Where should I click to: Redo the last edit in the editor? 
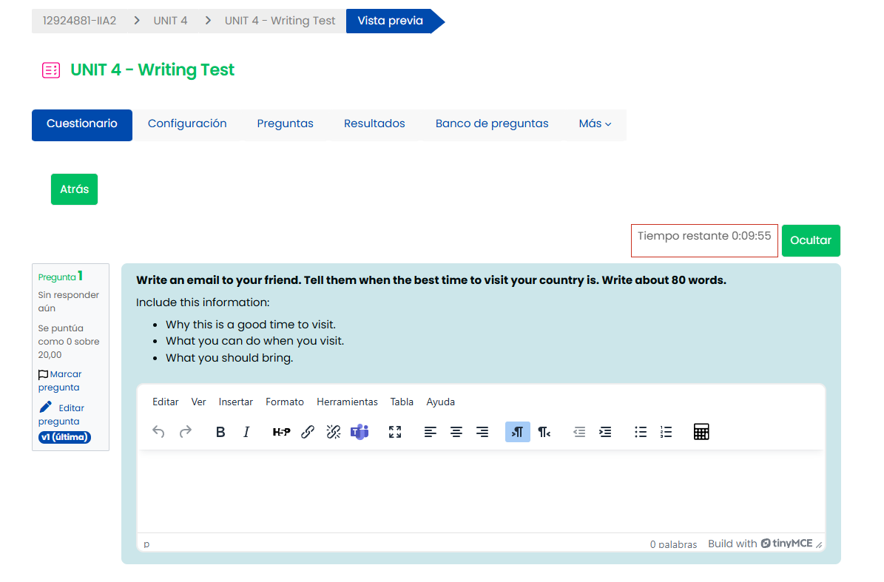point(185,432)
